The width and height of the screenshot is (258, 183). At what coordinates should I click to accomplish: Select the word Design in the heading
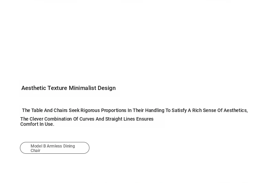click(x=107, y=88)
